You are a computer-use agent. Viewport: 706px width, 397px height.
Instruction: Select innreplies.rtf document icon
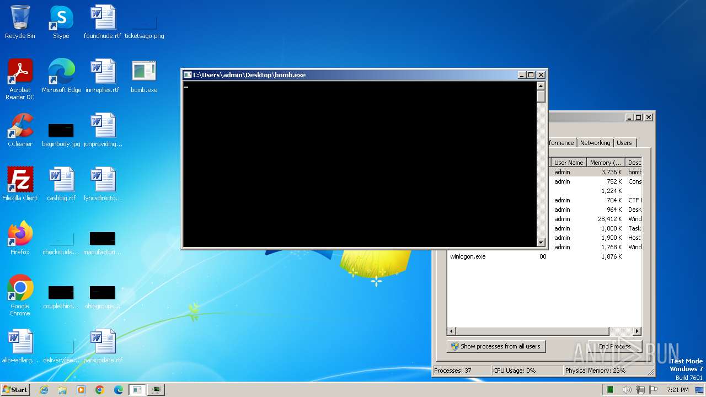(103, 76)
